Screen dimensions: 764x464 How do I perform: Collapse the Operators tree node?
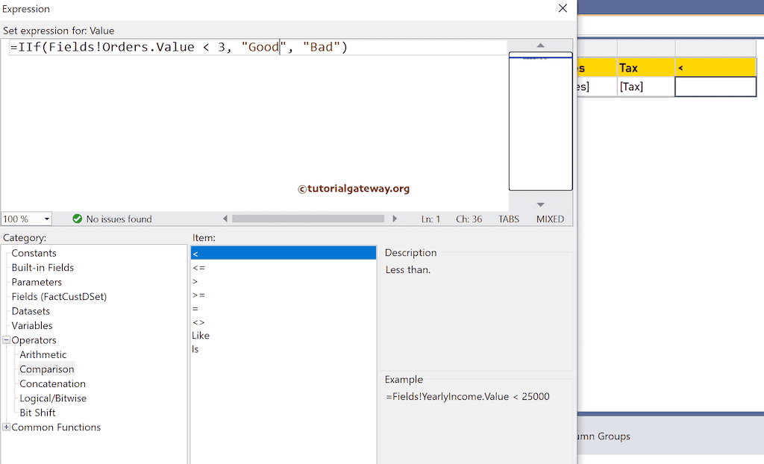6,339
